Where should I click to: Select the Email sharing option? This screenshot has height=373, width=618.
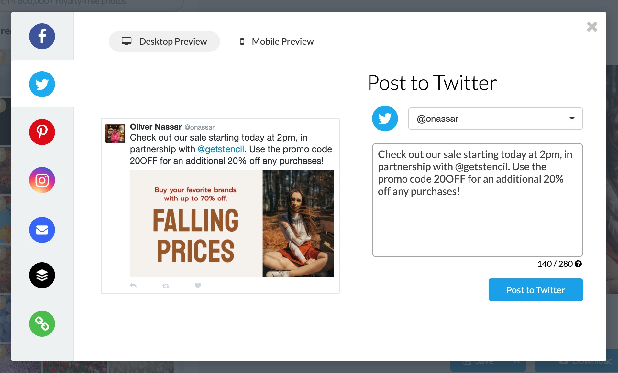pyautogui.click(x=42, y=230)
